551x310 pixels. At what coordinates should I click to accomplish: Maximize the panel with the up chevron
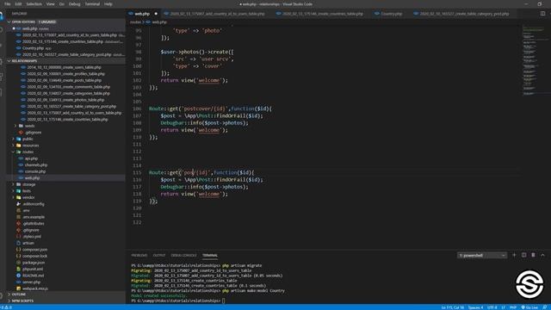point(542,255)
